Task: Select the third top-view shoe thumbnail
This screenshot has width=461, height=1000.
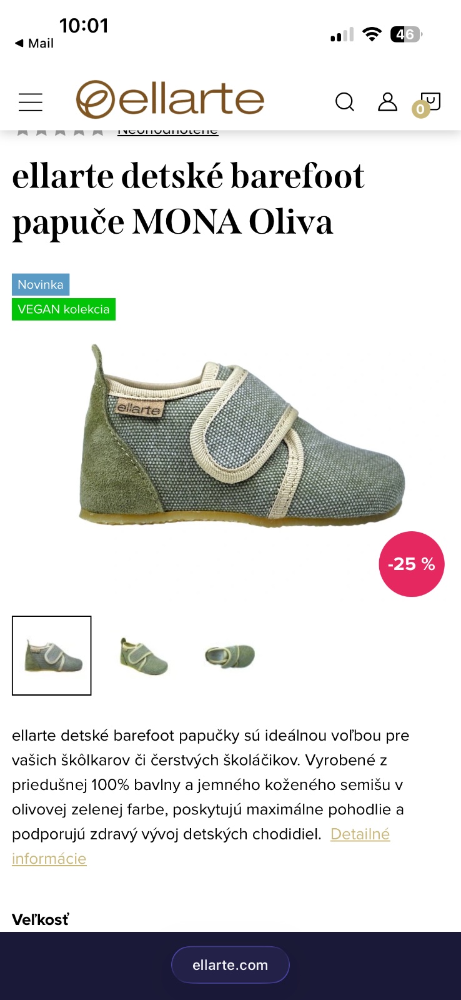Action: click(x=230, y=656)
